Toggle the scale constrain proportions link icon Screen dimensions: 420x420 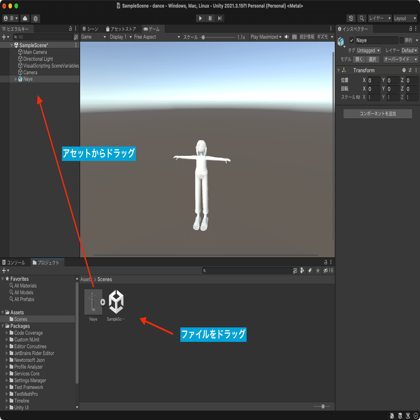click(358, 97)
